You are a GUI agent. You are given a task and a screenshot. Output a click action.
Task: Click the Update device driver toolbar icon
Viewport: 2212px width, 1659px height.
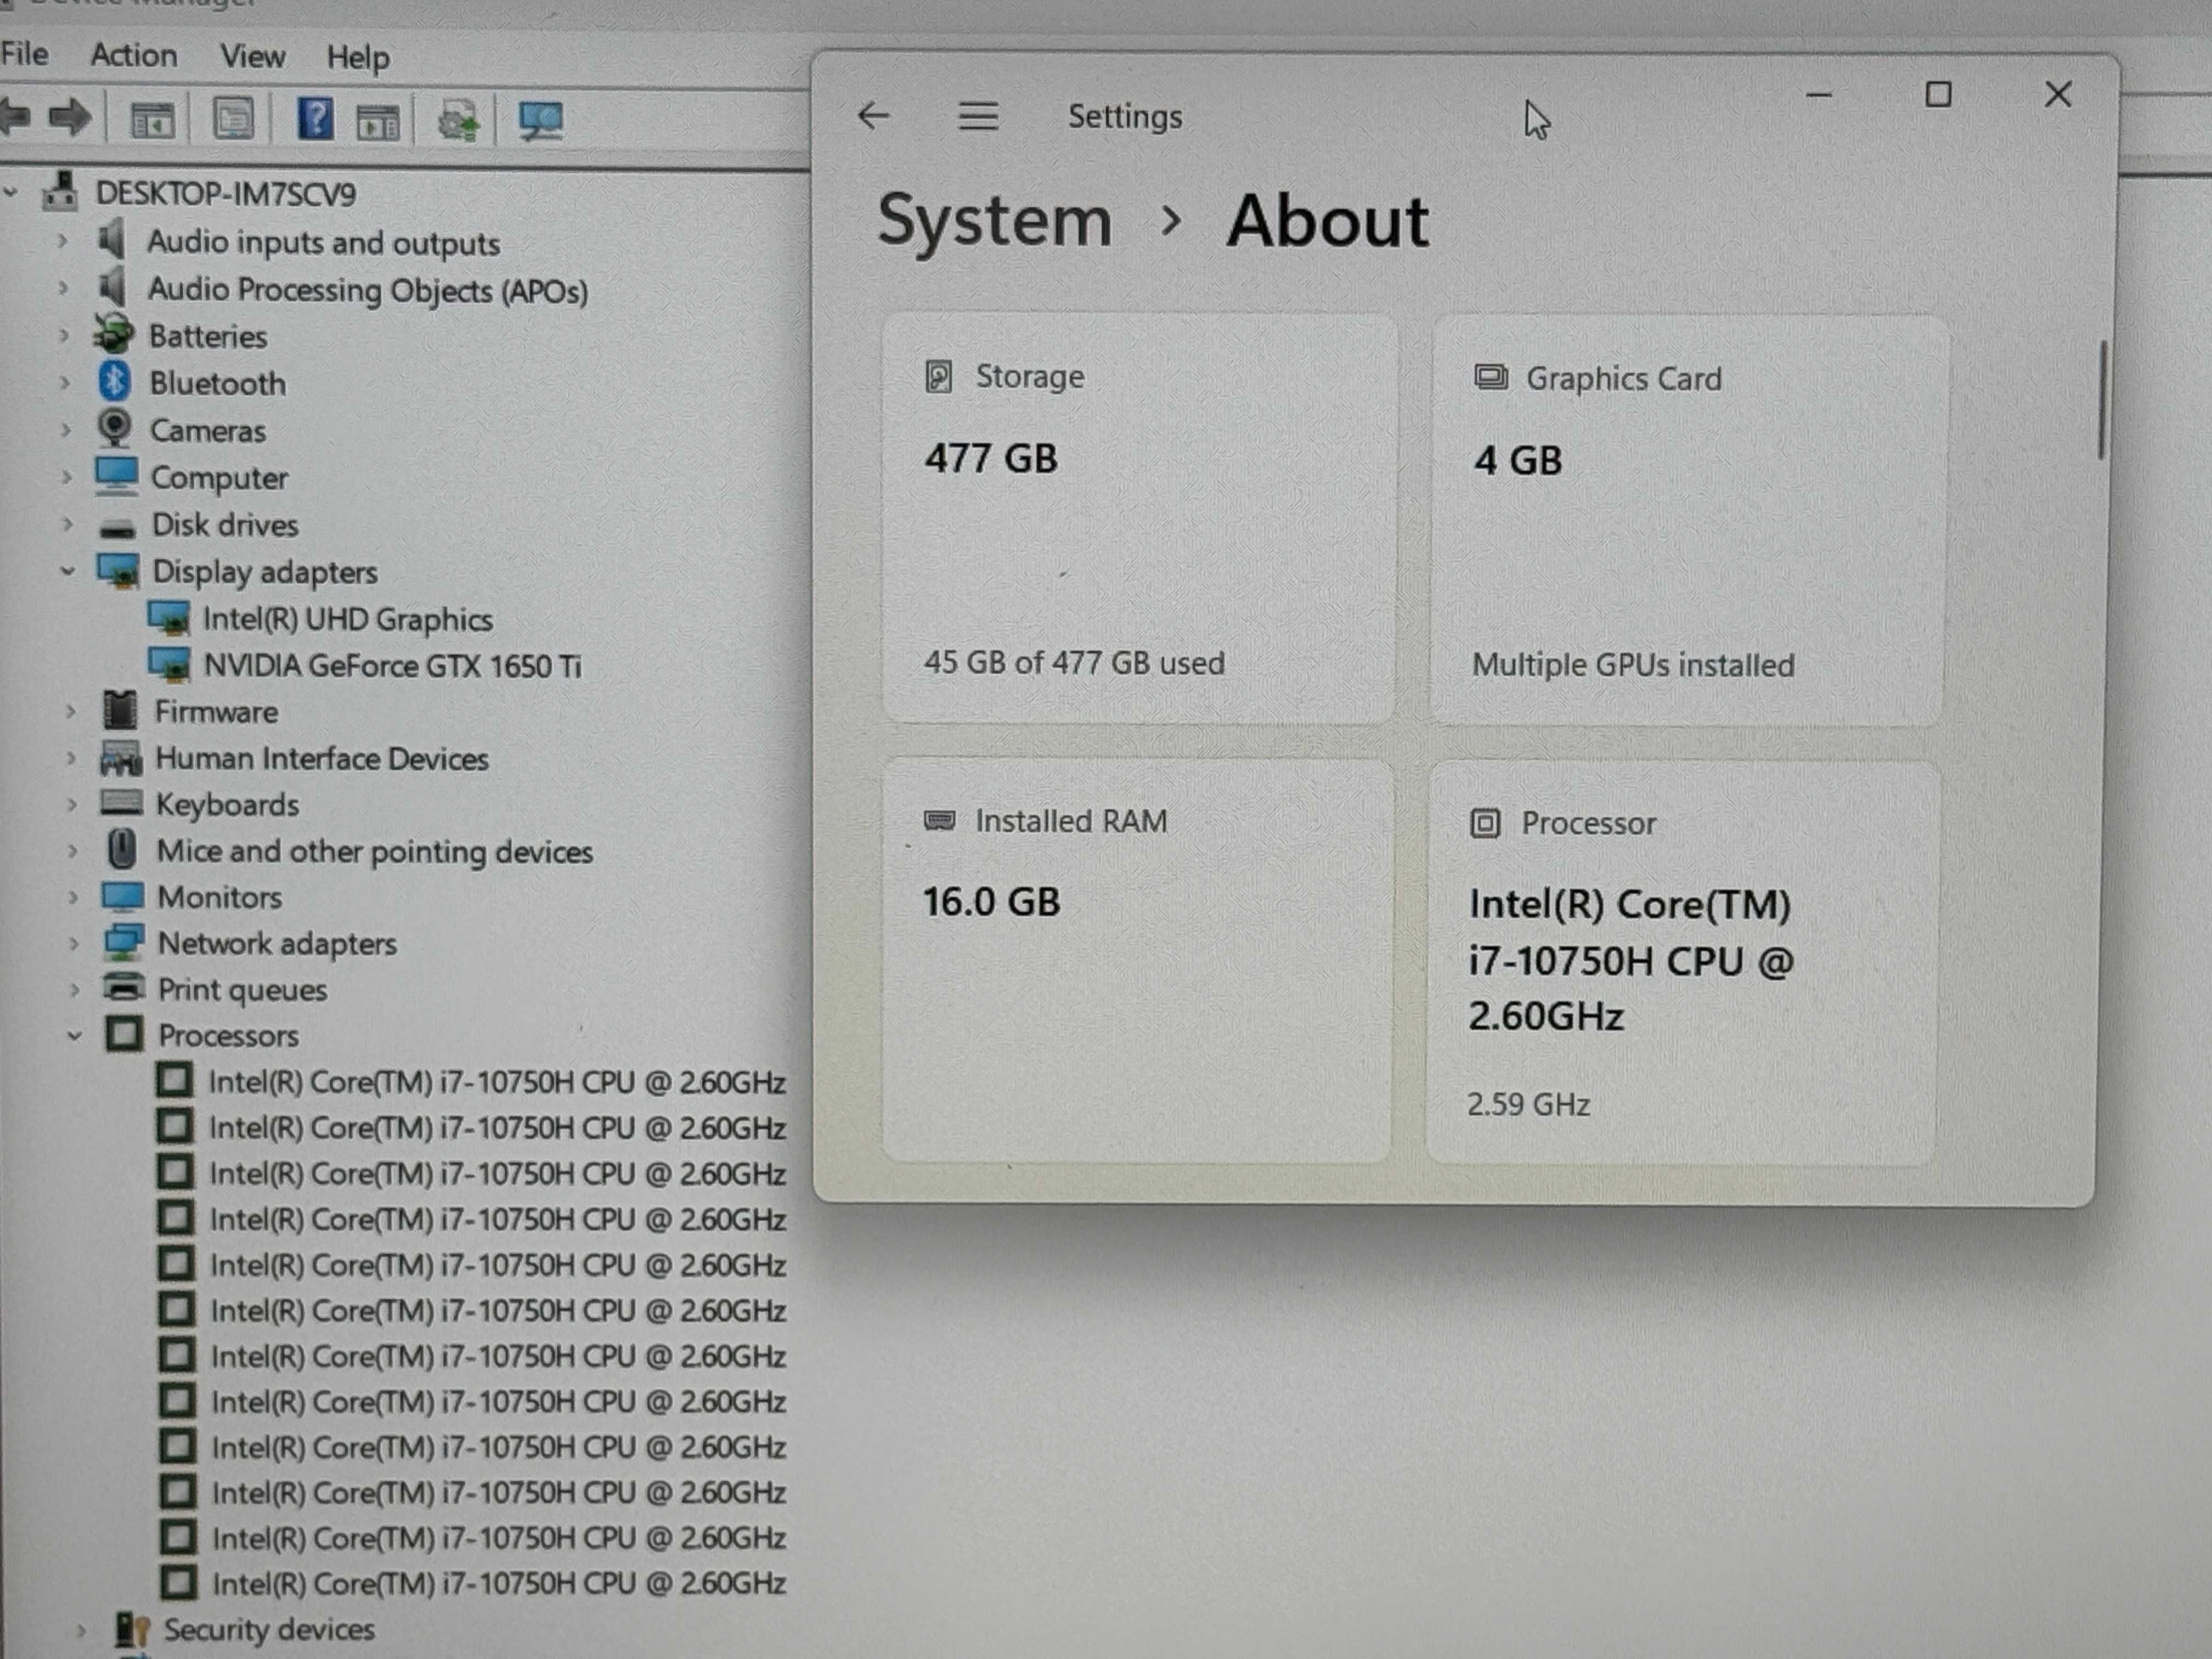tap(458, 121)
